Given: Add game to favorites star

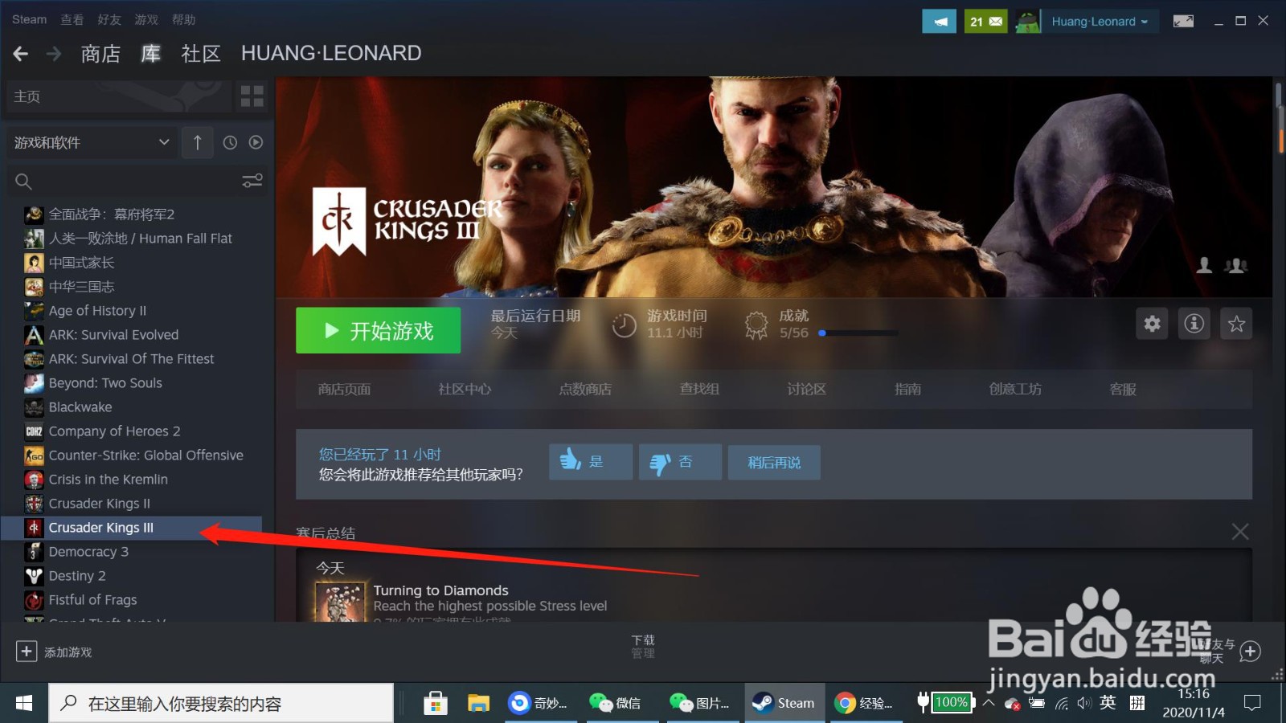Looking at the screenshot, I should coord(1236,324).
